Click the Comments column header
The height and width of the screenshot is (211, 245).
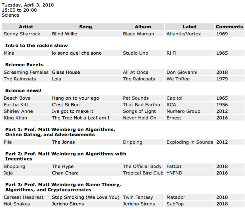[229, 27]
